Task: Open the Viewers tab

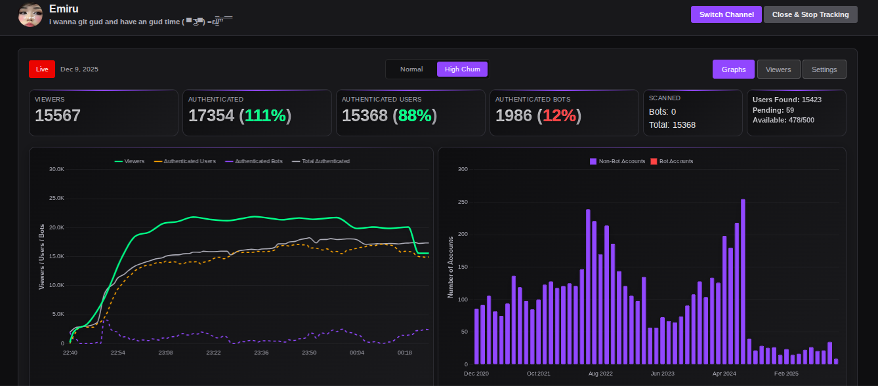Action: coord(778,69)
